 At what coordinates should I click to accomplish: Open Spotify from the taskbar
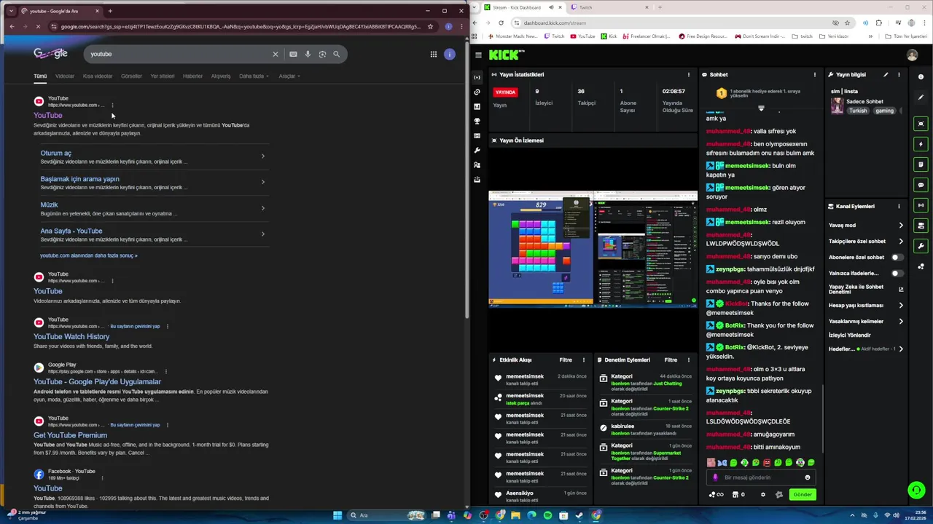(547, 515)
